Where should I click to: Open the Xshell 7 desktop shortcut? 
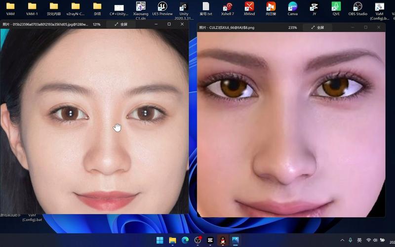(x=228, y=7)
